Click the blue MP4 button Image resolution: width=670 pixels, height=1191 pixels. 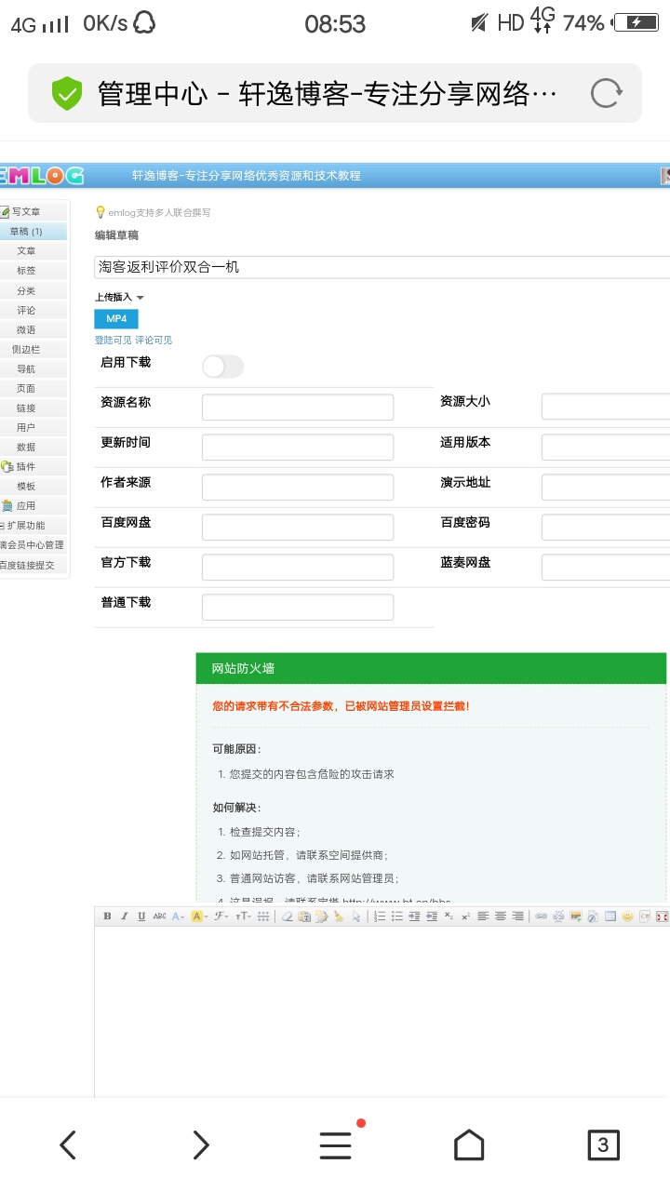click(116, 319)
